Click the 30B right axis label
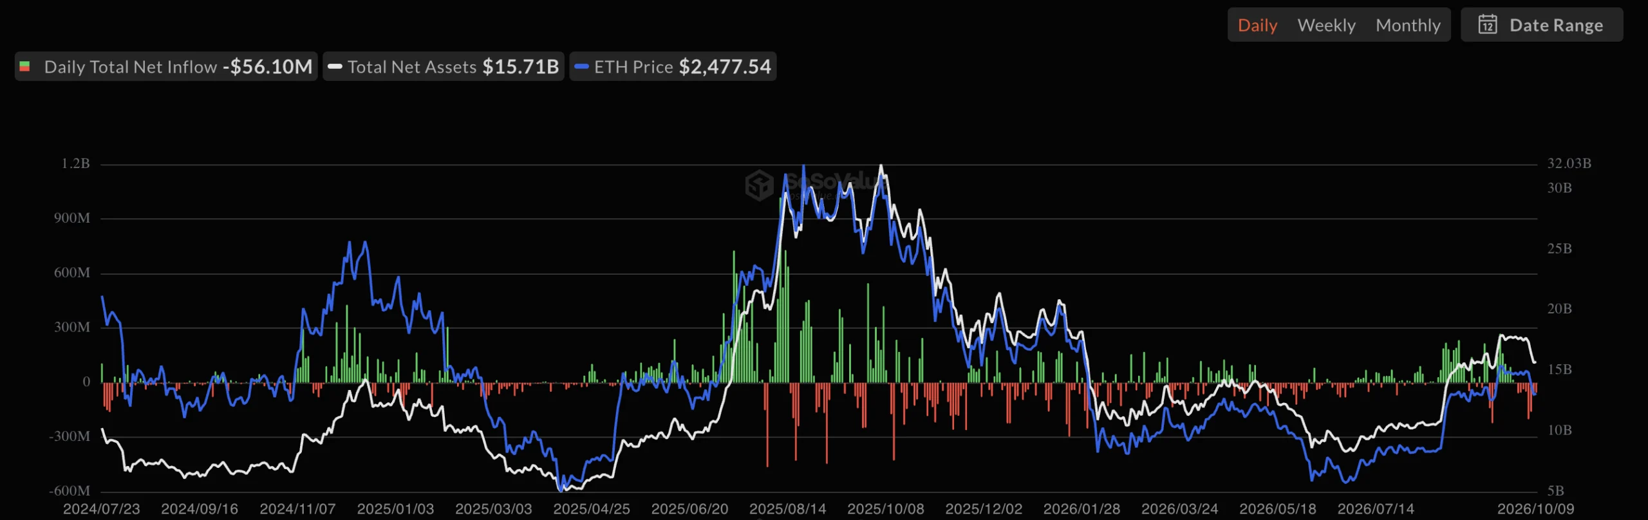This screenshot has width=1648, height=520. [x=1559, y=188]
